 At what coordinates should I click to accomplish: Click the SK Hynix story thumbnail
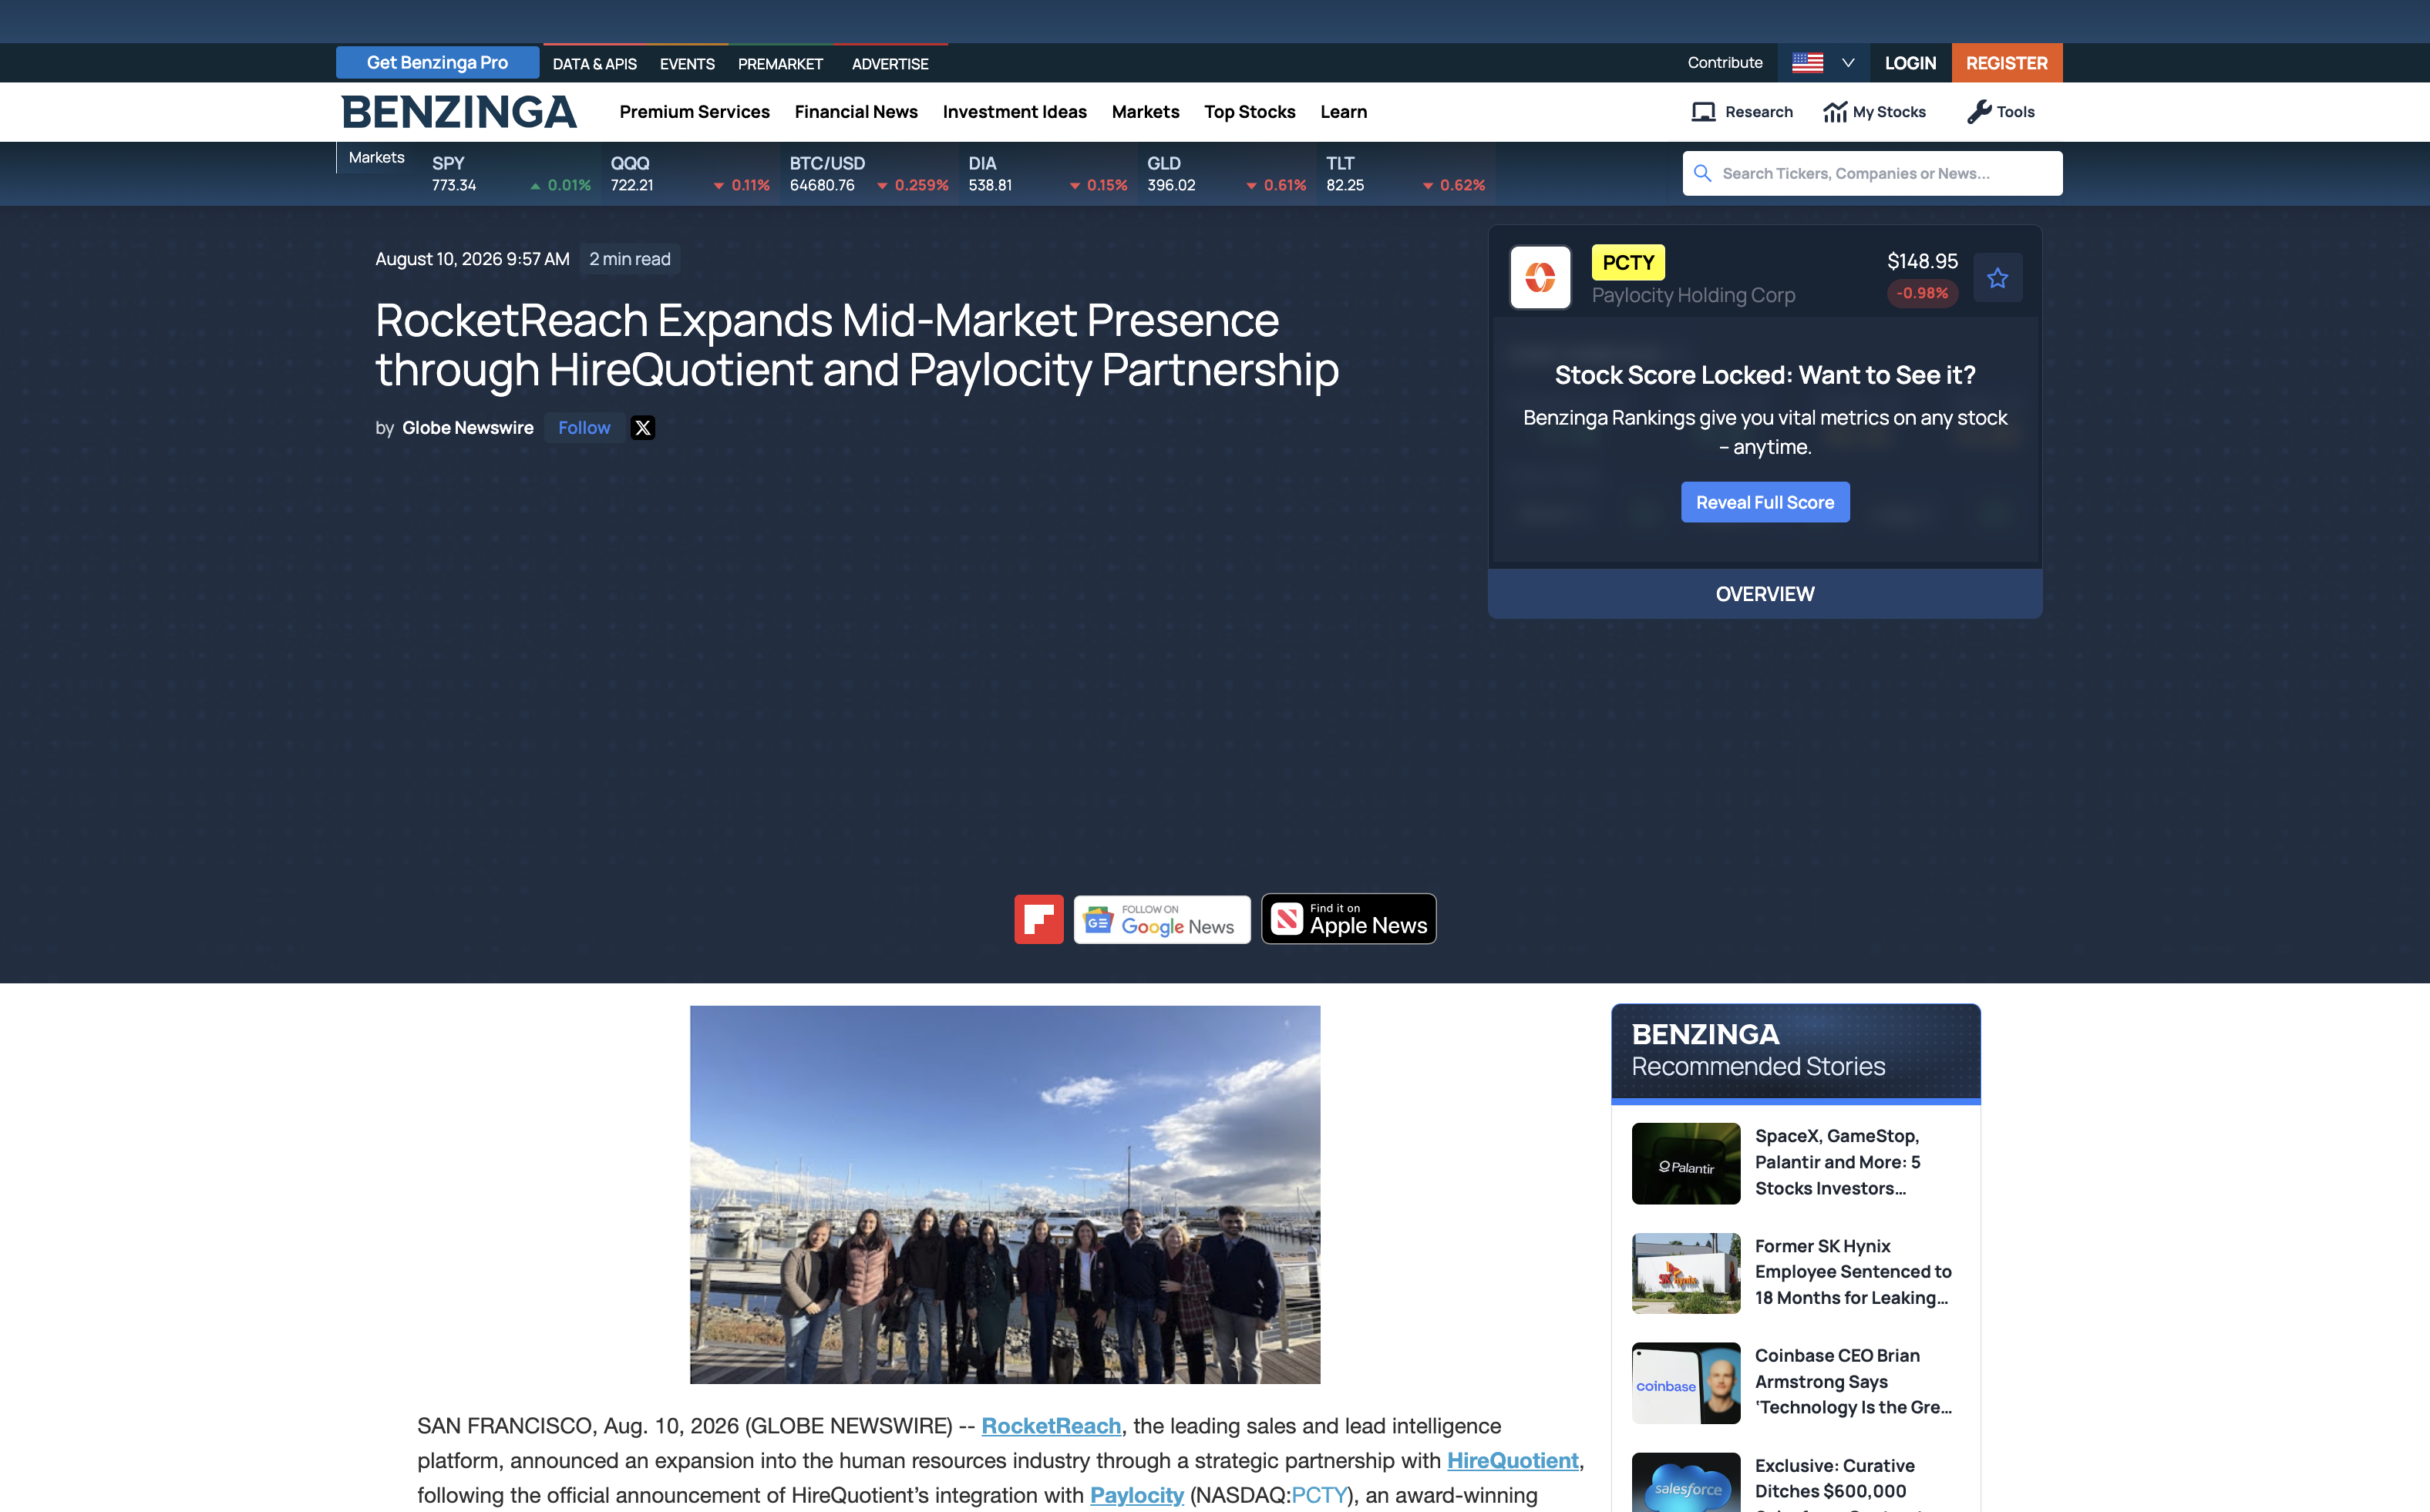pos(1686,1273)
